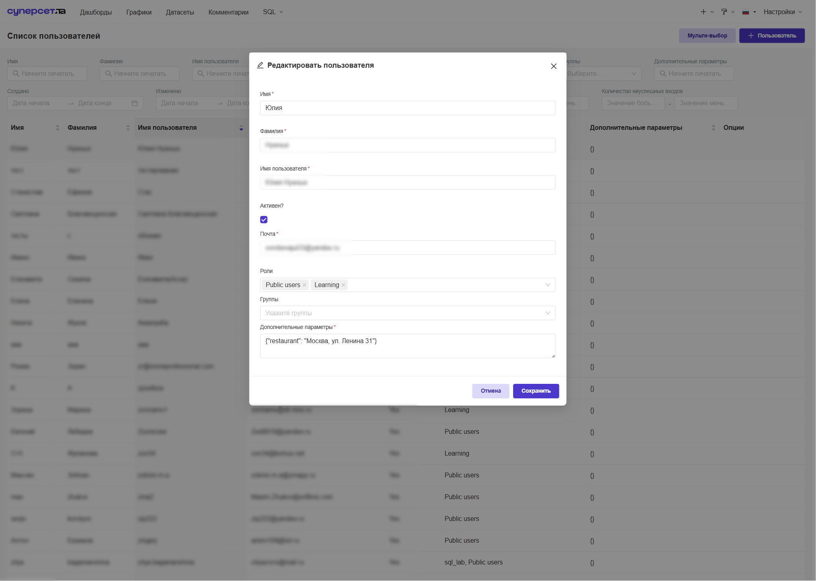Click the calendar icon in Создано filter
Image resolution: width=816 pixels, height=581 pixels.
pos(135,103)
